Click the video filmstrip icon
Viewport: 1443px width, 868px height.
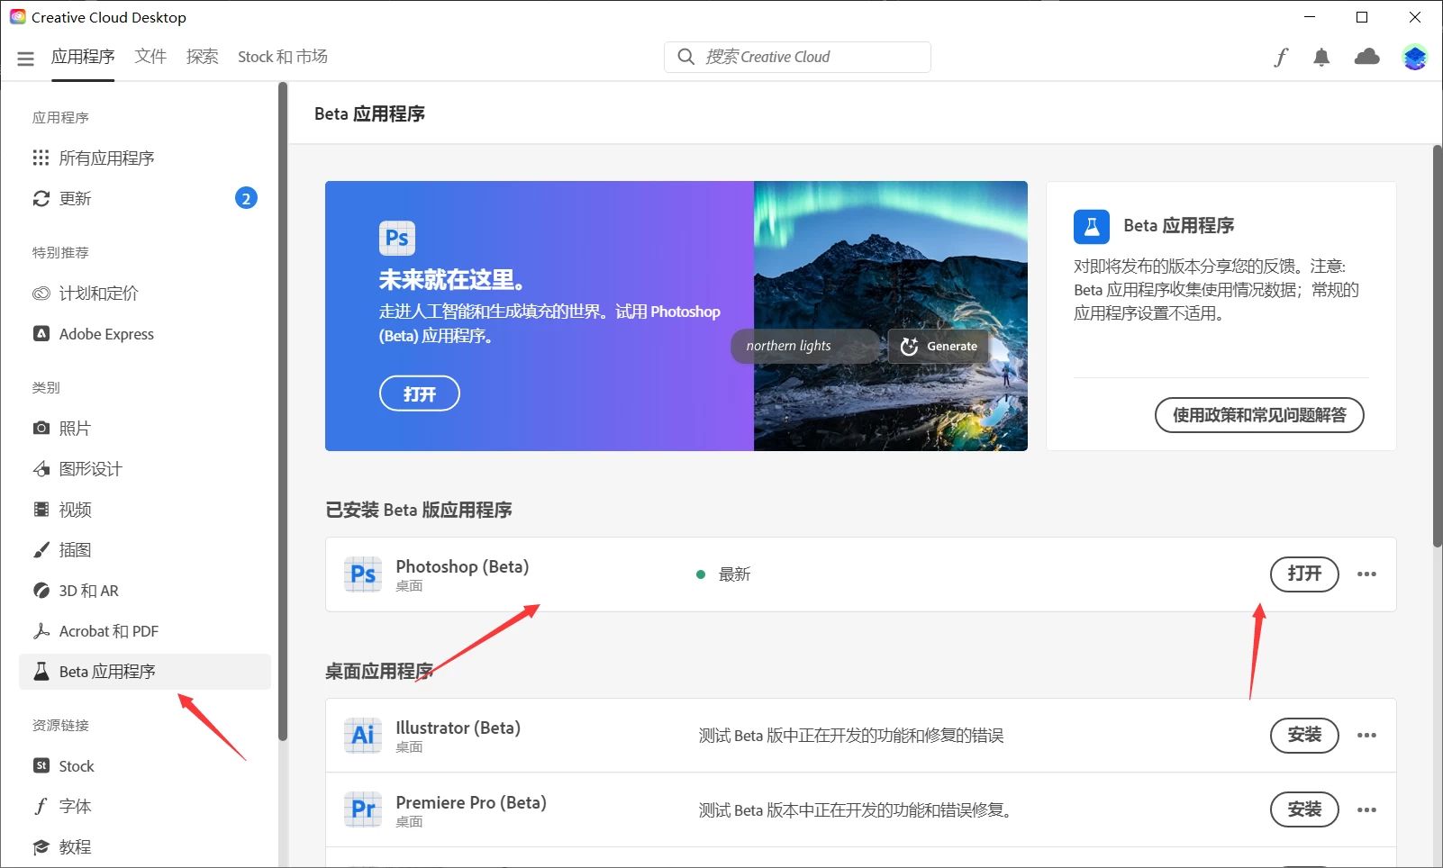(41, 510)
